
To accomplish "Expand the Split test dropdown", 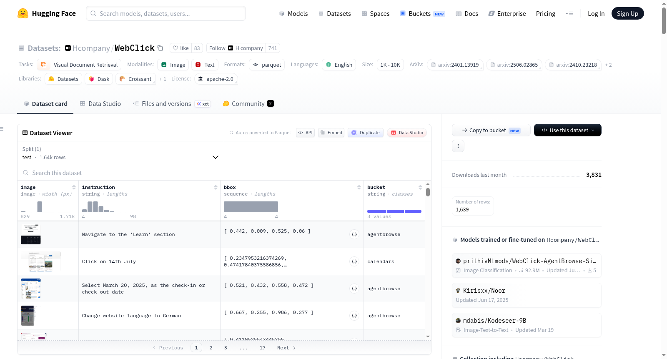I will (120, 153).
